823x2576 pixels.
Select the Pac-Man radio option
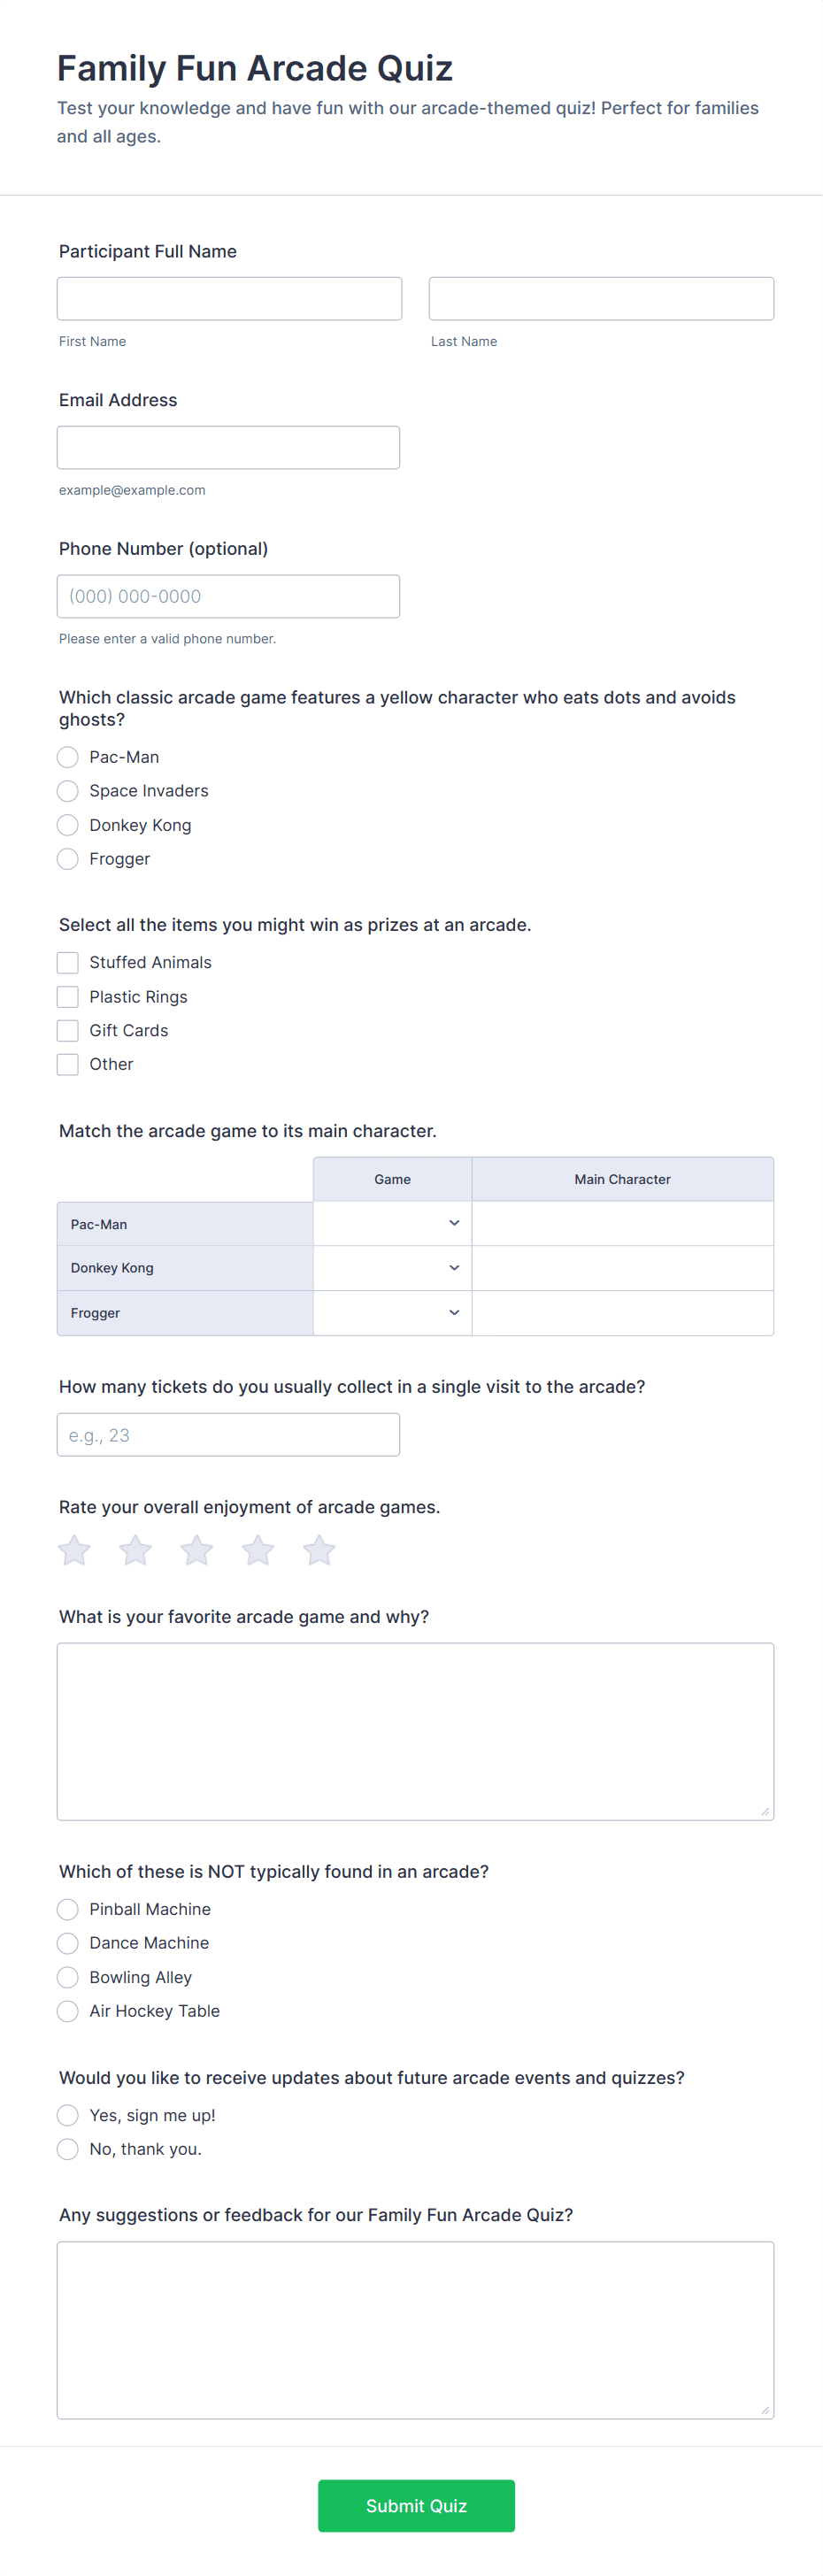[68, 757]
